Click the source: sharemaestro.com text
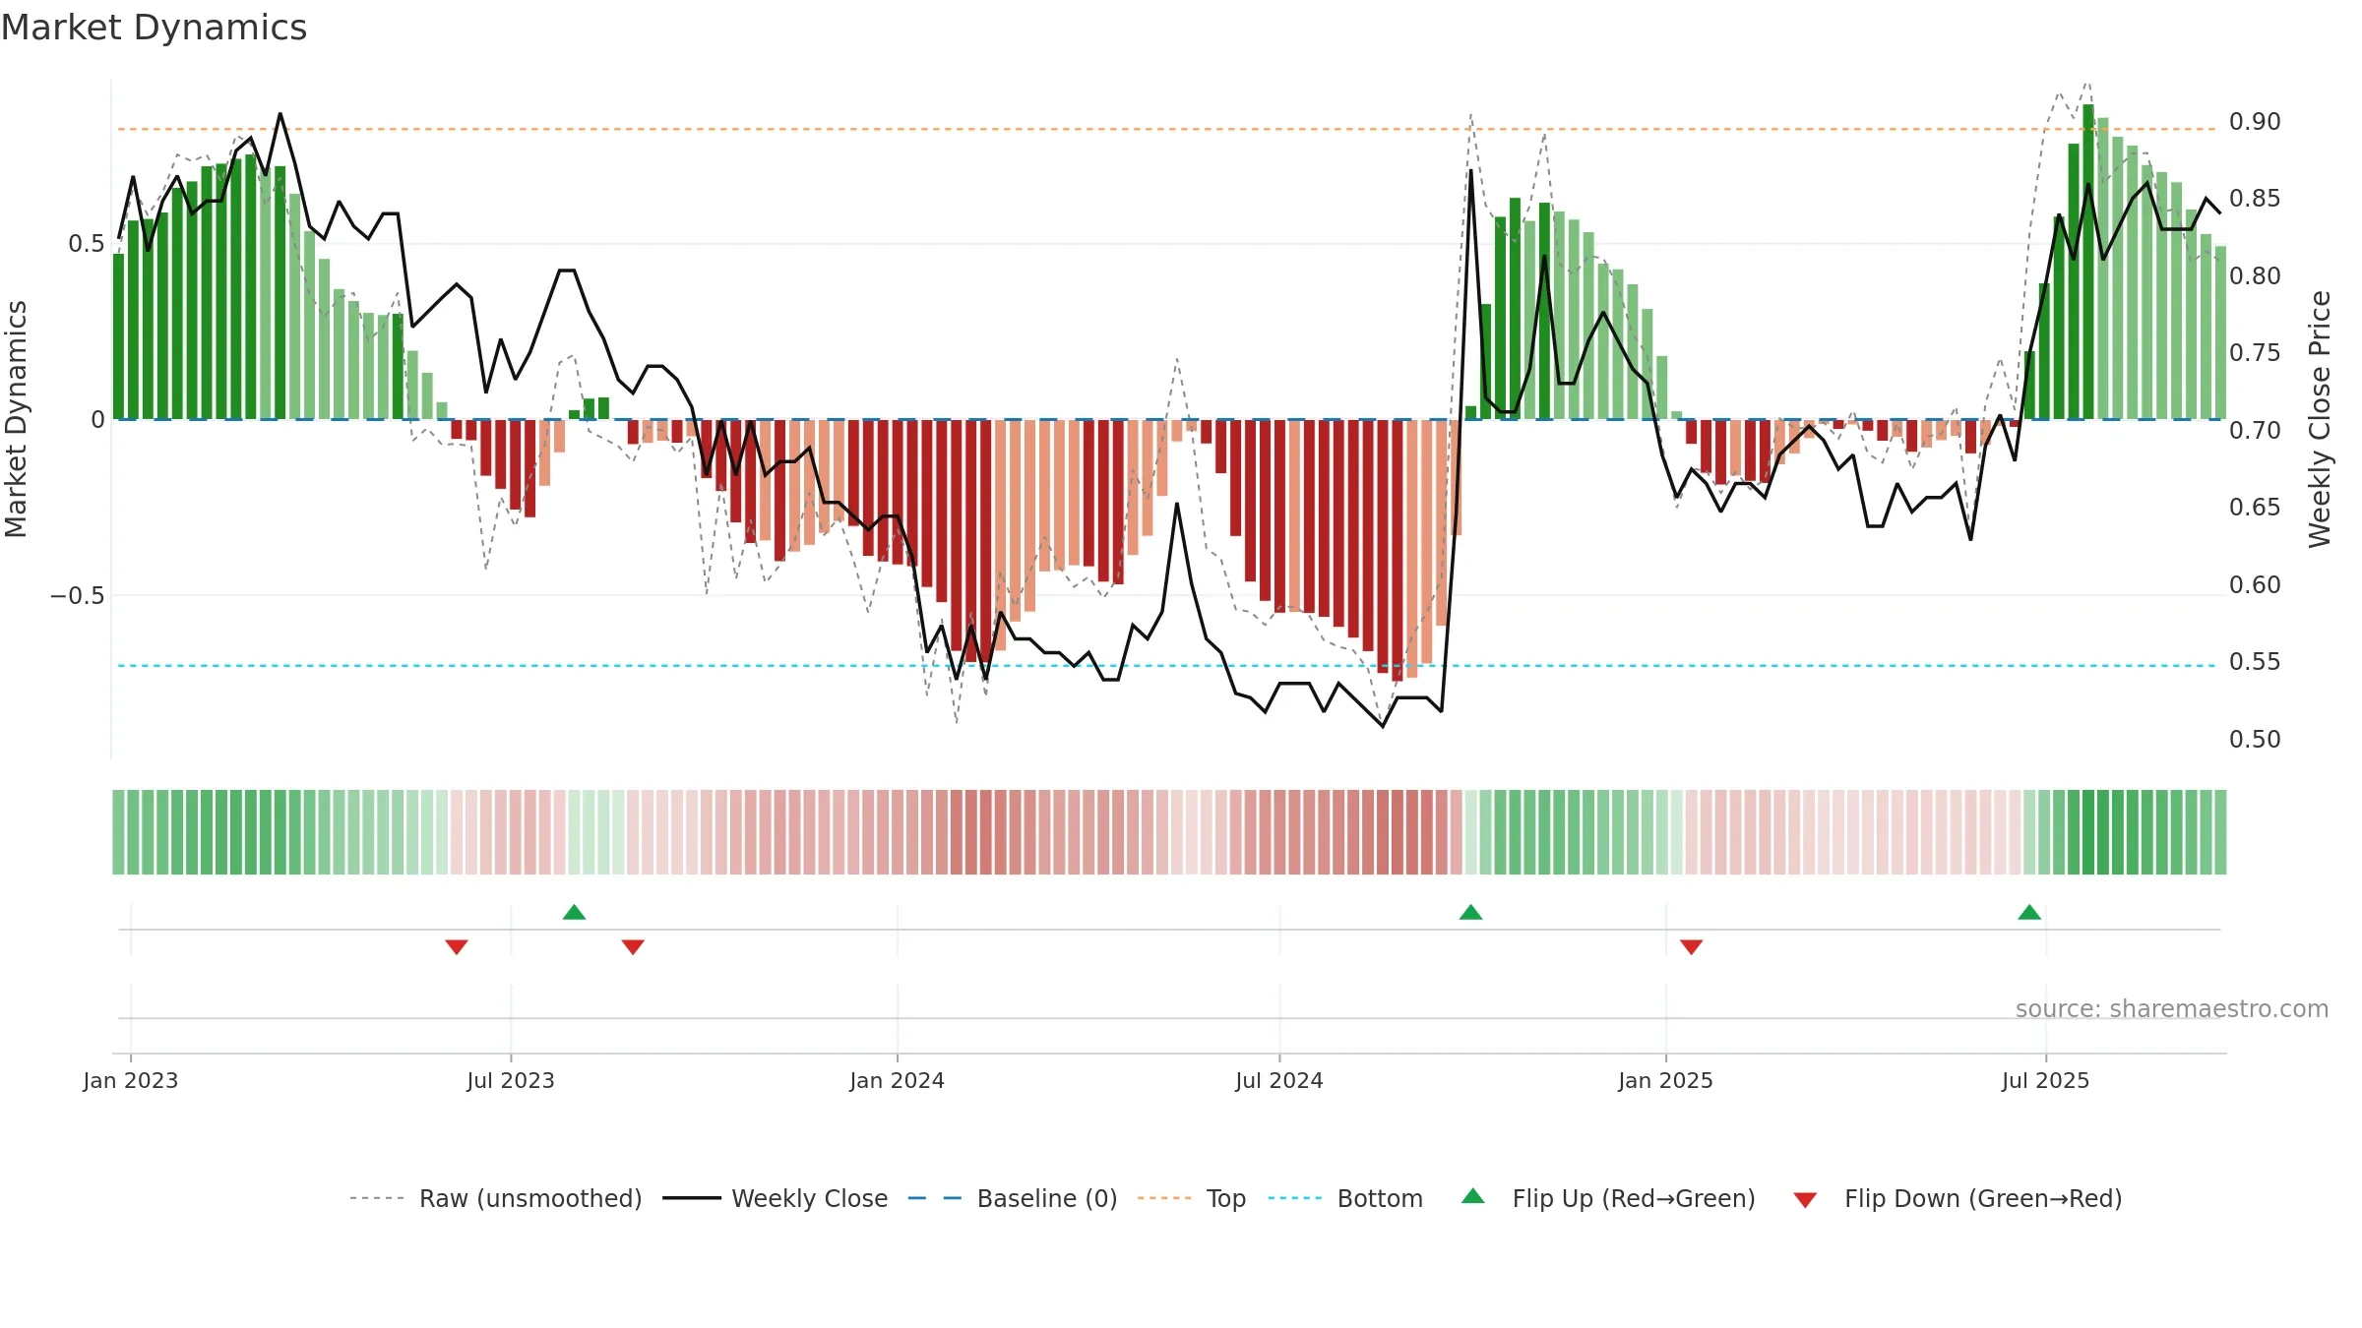 tap(2171, 1008)
